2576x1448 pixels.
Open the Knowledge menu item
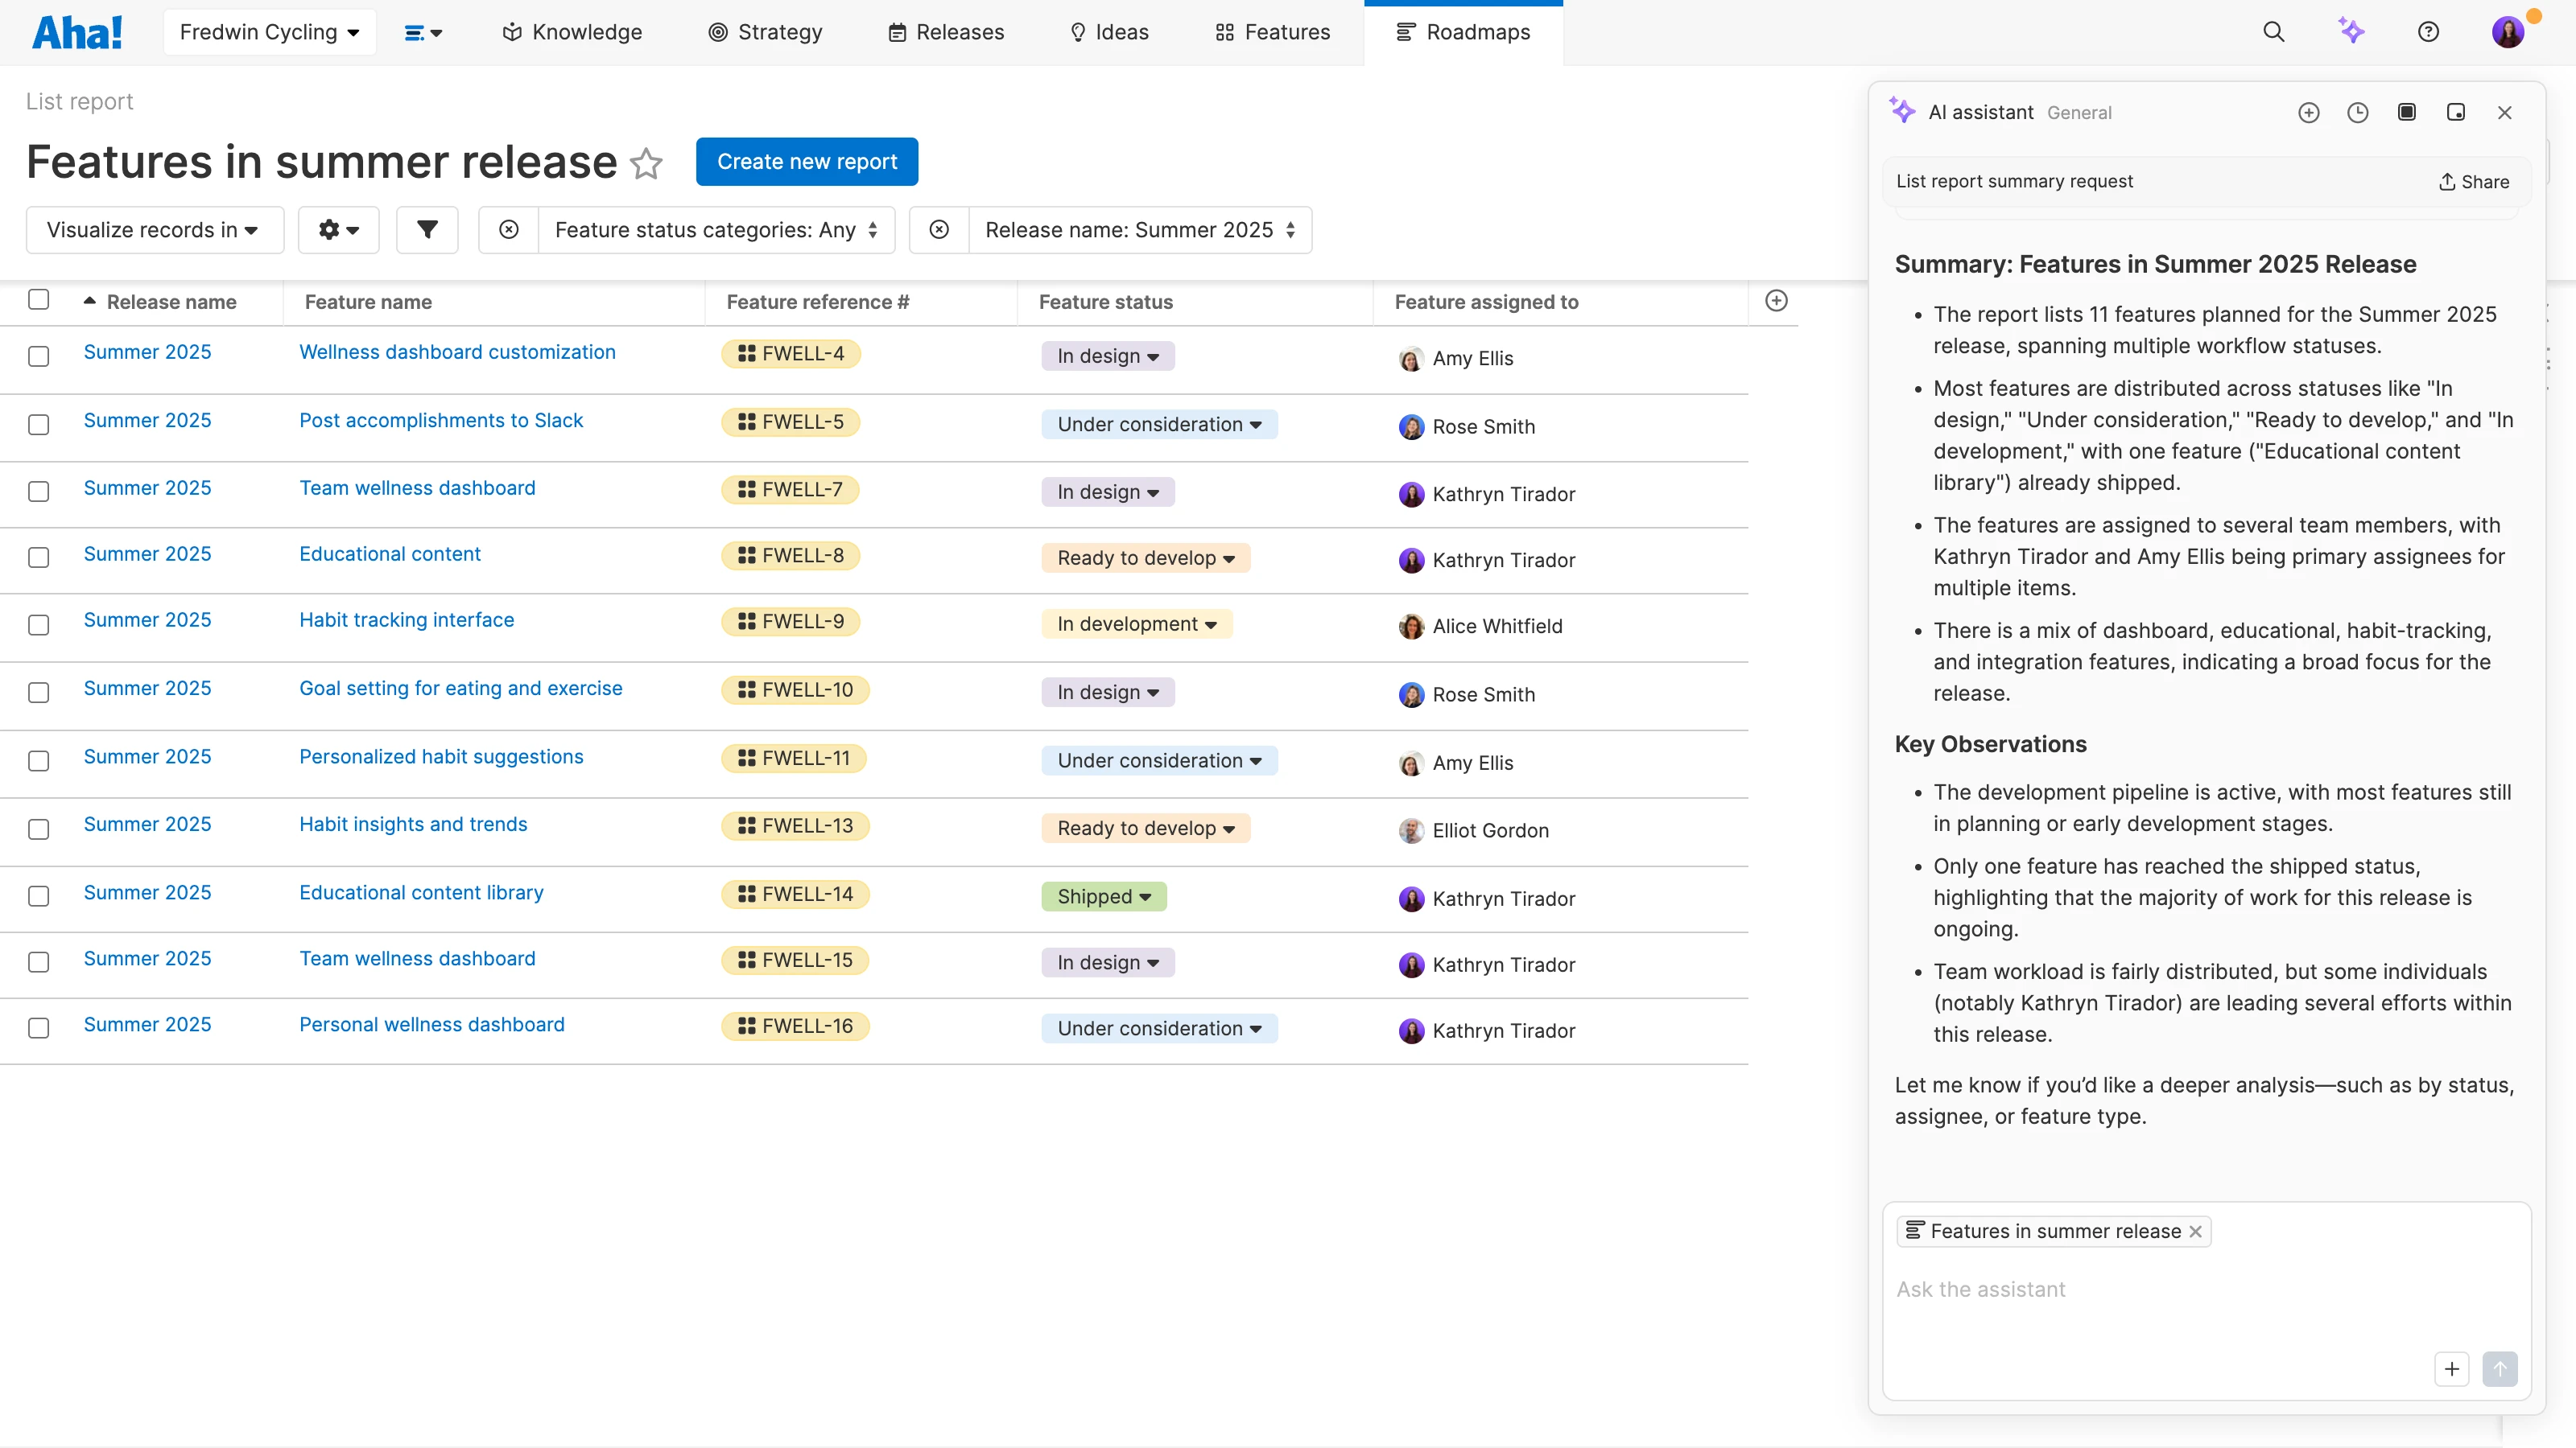click(x=570, y=31)
